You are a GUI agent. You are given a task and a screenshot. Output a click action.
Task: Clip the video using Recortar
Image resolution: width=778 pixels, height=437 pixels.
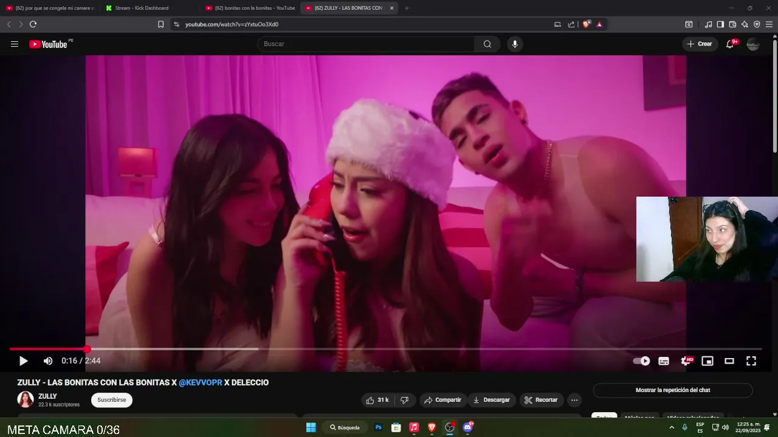(541, 400)
